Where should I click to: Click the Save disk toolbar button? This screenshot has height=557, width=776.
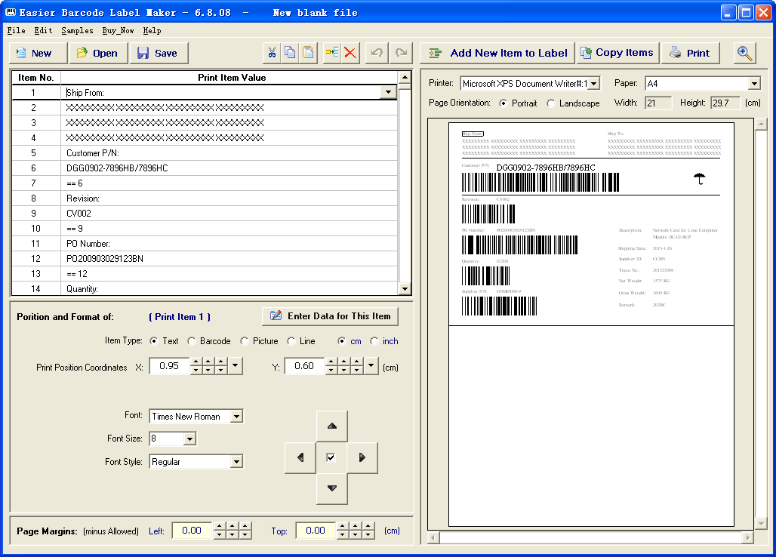point(159,53)
